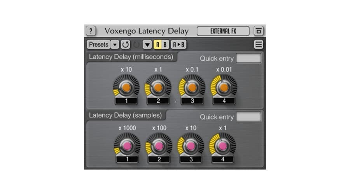Click the Voxengo Latency Delay title
Viewport: 350px width, 194px height.
(147, 31)
